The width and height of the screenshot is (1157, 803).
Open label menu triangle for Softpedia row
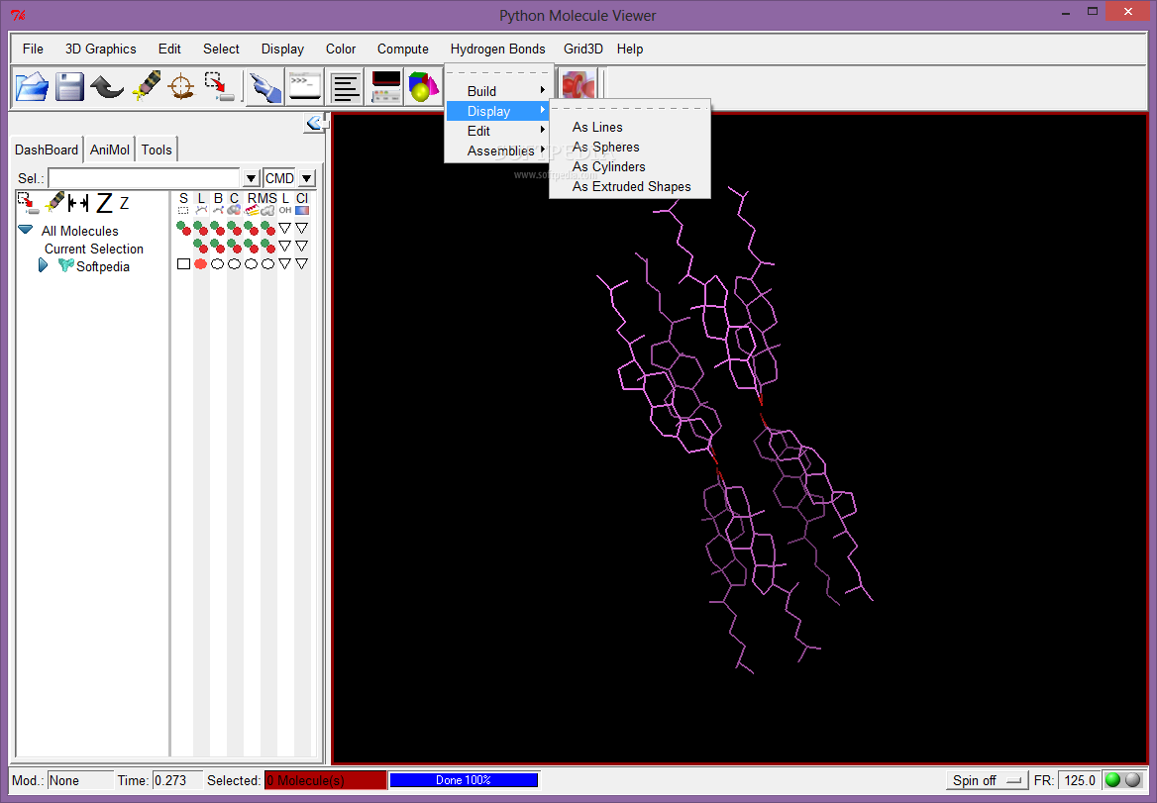[285, 264]
